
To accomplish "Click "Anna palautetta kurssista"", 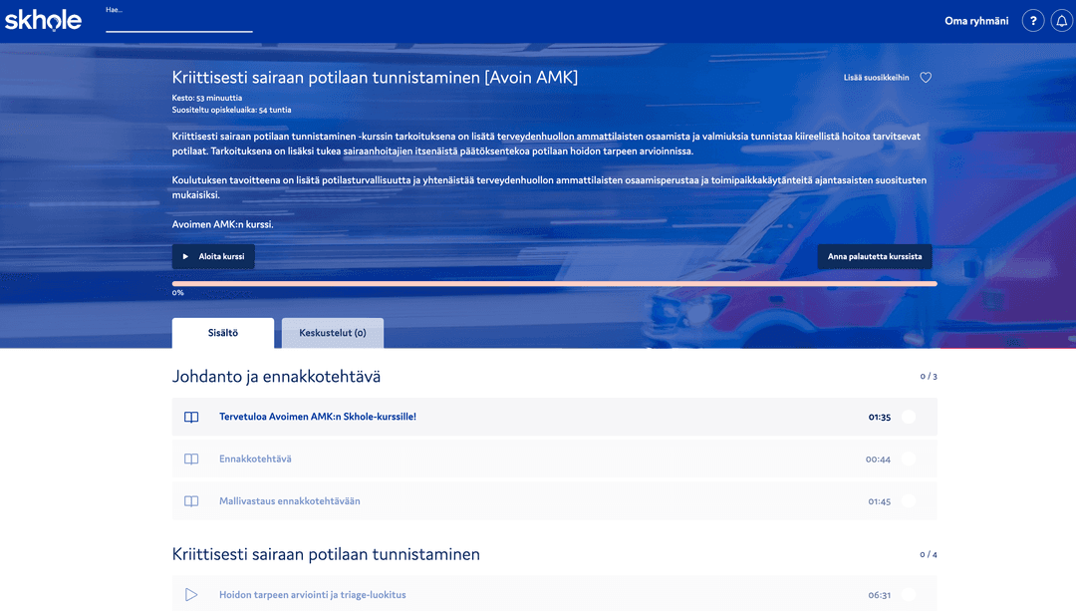I will click(x=874, y=256).
